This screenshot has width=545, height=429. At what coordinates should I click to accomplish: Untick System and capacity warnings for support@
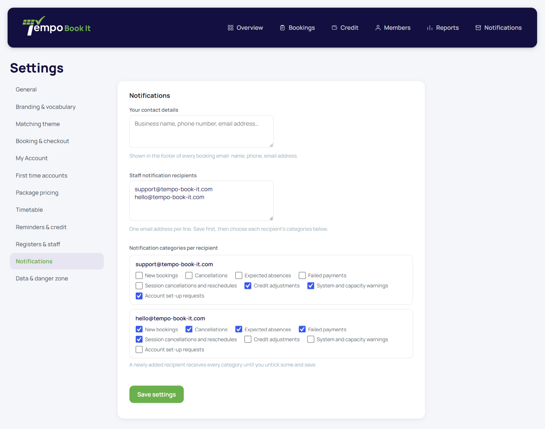(x=311, y=286)
